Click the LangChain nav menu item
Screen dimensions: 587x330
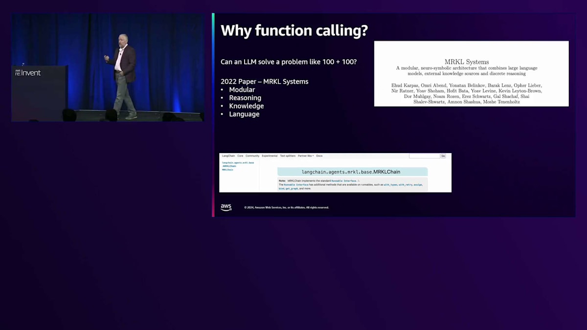[x=228, y=156]
